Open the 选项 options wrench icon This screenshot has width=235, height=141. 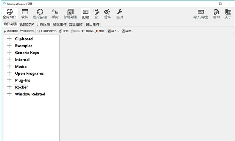pos(119,14)
